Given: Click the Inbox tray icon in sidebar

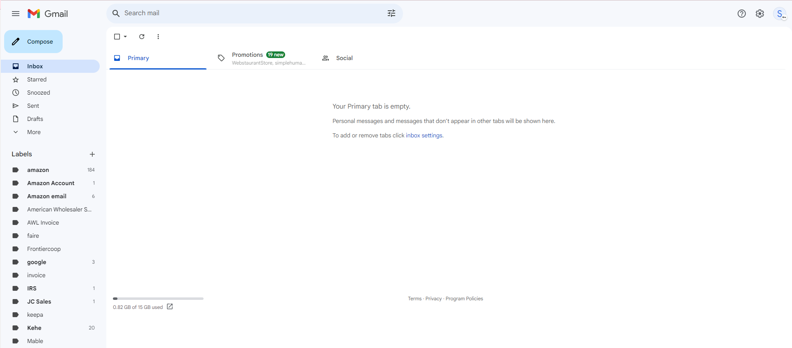Looking at the screenshot, I should (16, 66).
